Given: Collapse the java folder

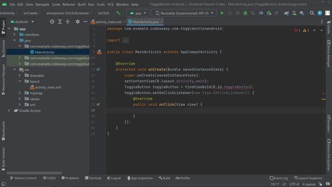Looking at the screenshot, I should coord(15,41).
